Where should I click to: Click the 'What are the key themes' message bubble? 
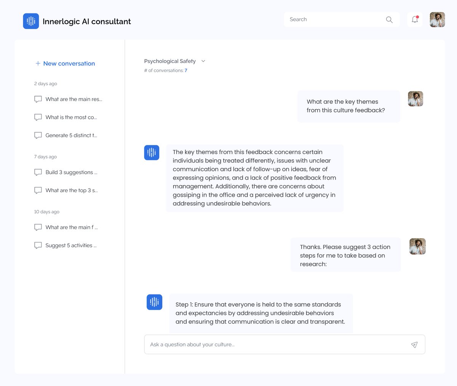pyautogui.click(x=348, y=106)
